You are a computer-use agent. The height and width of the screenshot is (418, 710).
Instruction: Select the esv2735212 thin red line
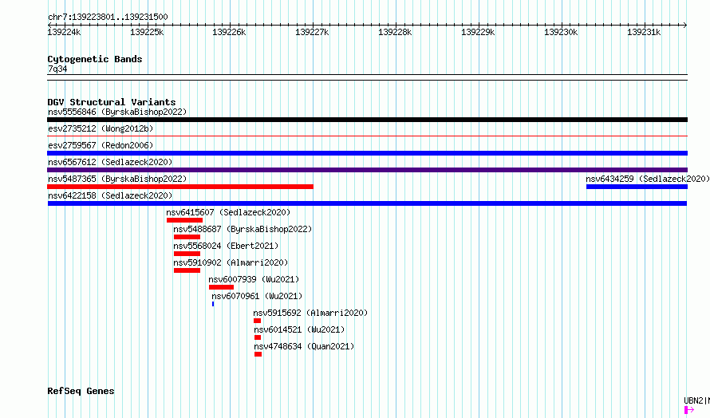(x=367, y=136)
